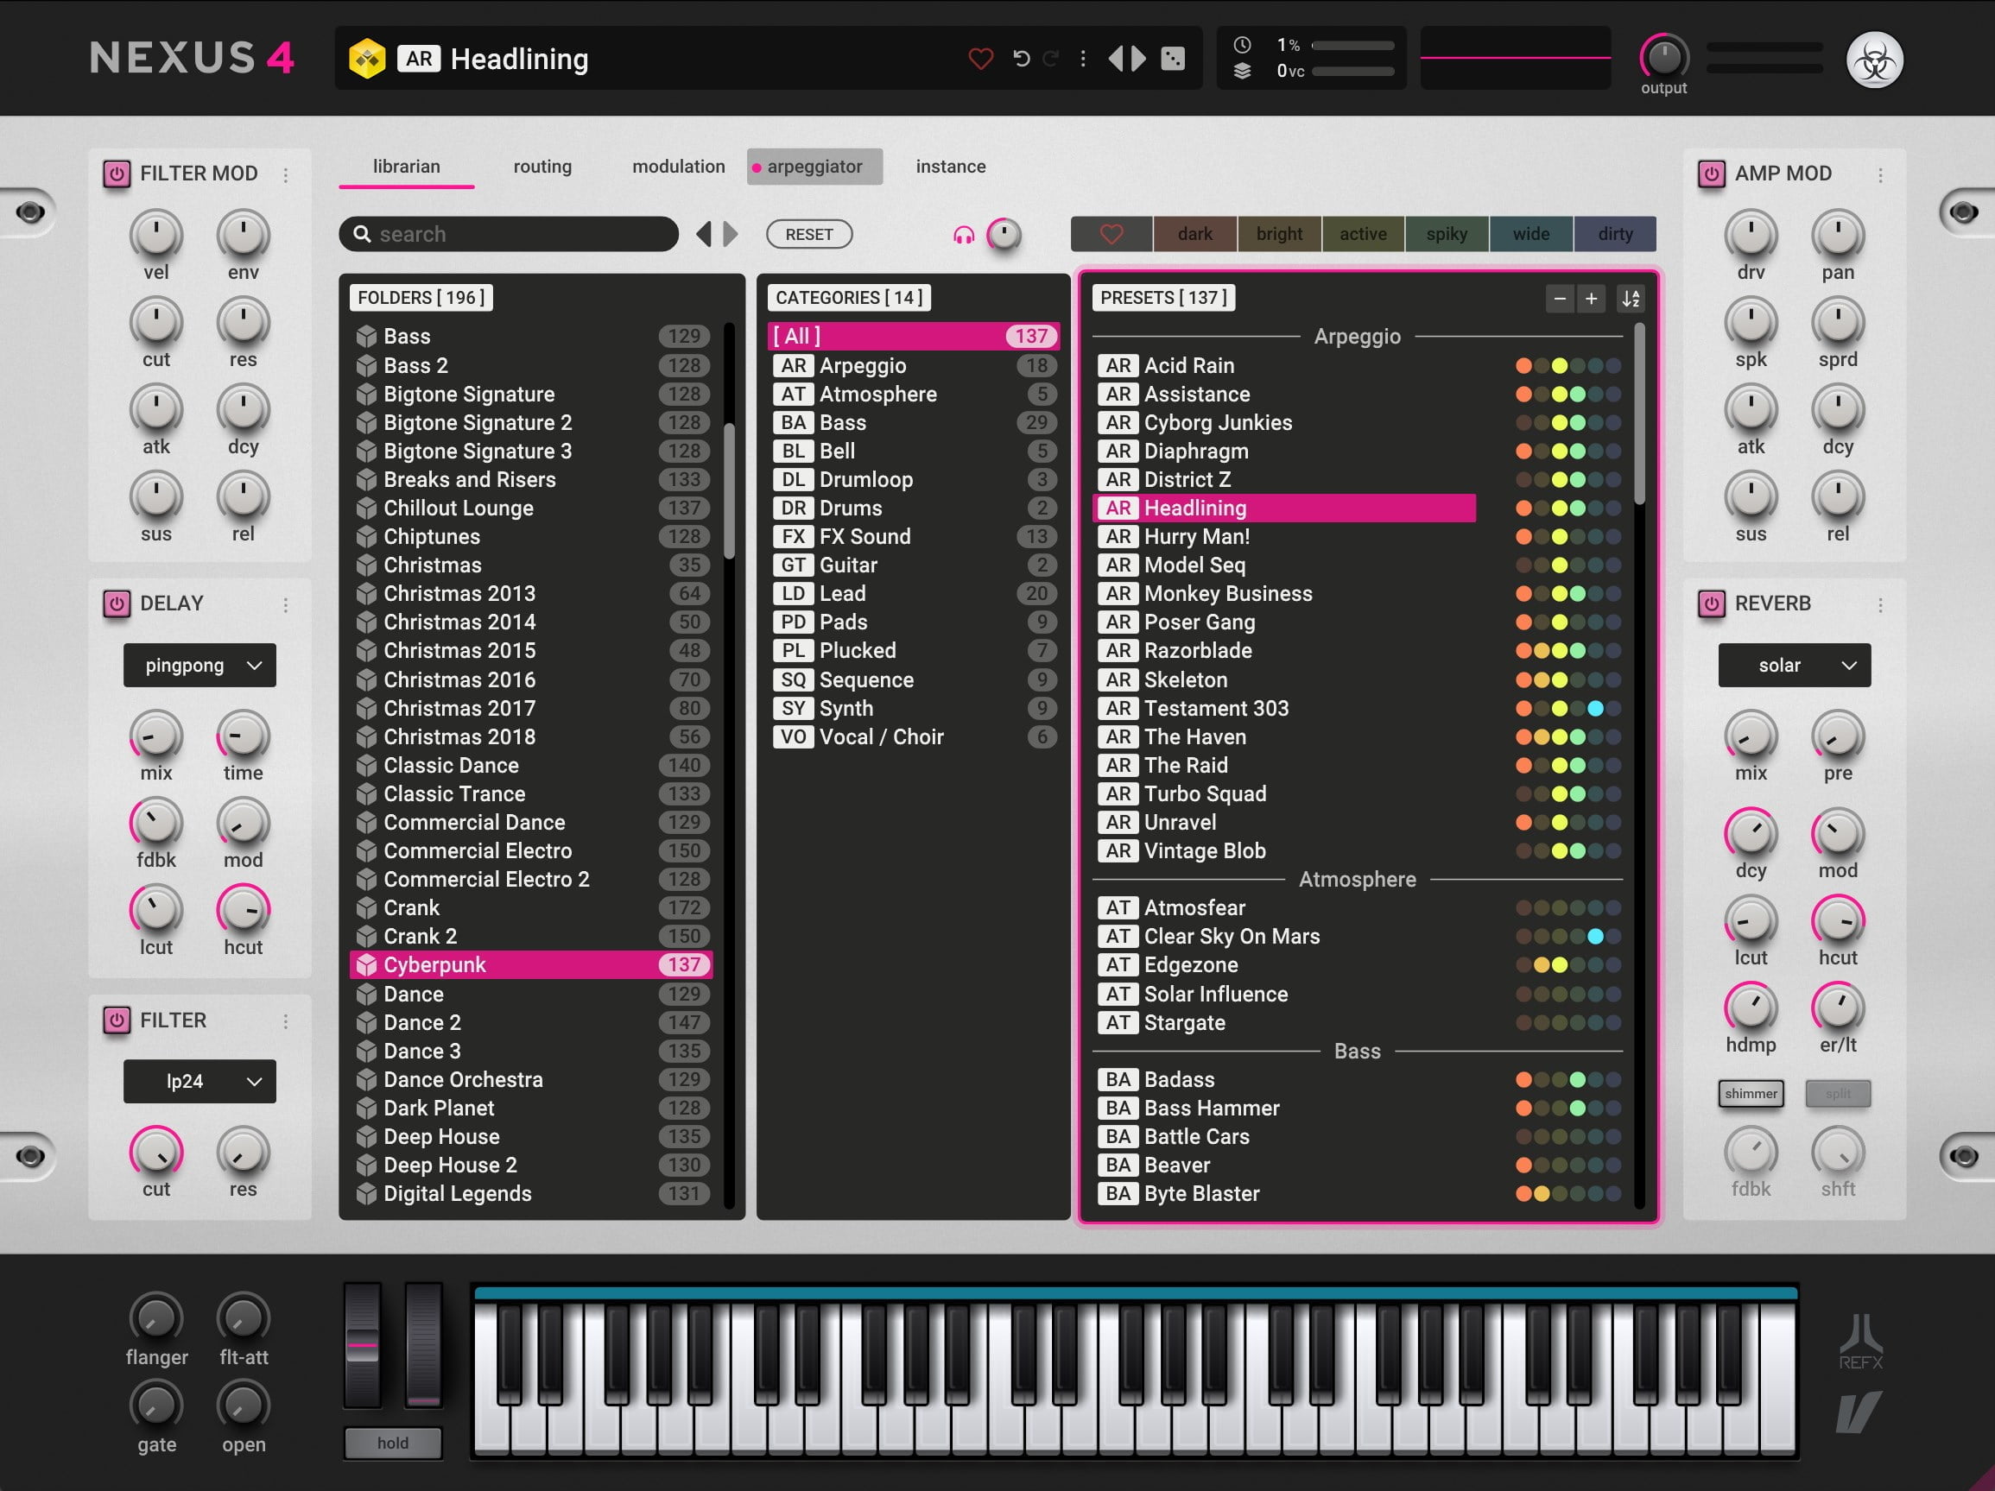
Task: Click the random preset dice icon
Action: [x=1173, y=59]
